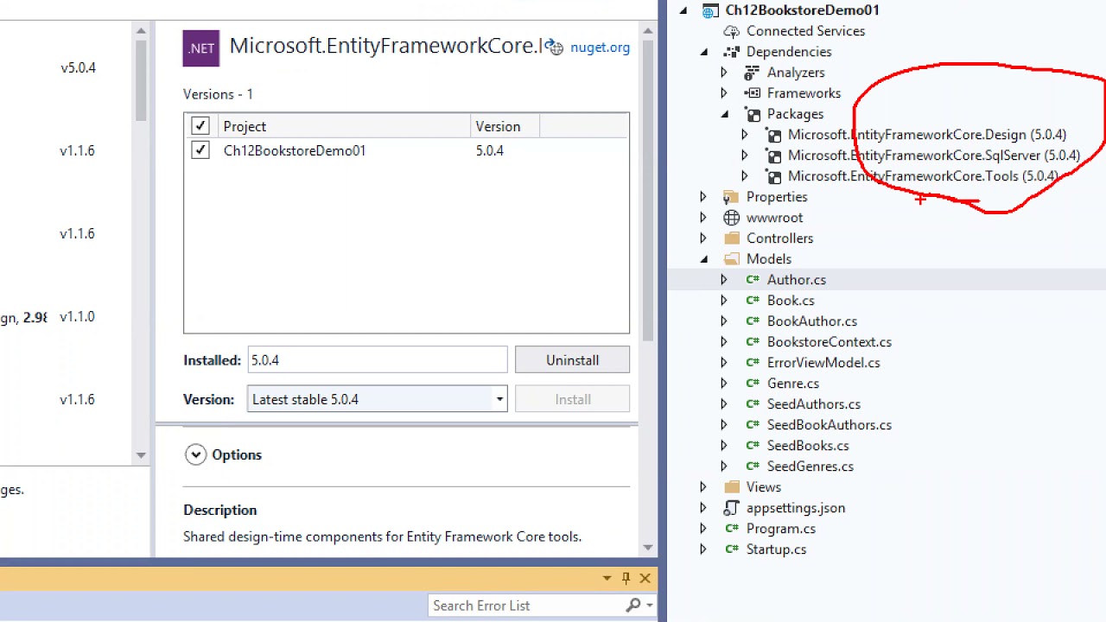Uncheck the Ch12BookstoreDemo01 project checkbox
The height and width of the screenshot is (622, 1106).
[x=200, y=150]
